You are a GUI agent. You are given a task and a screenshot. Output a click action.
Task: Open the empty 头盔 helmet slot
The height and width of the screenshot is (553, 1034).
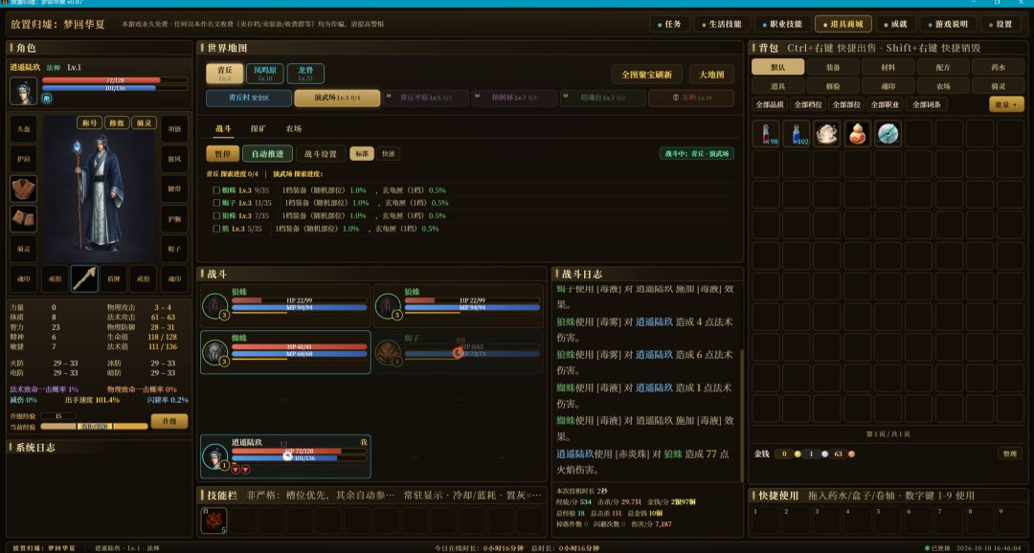click(24, 129)
